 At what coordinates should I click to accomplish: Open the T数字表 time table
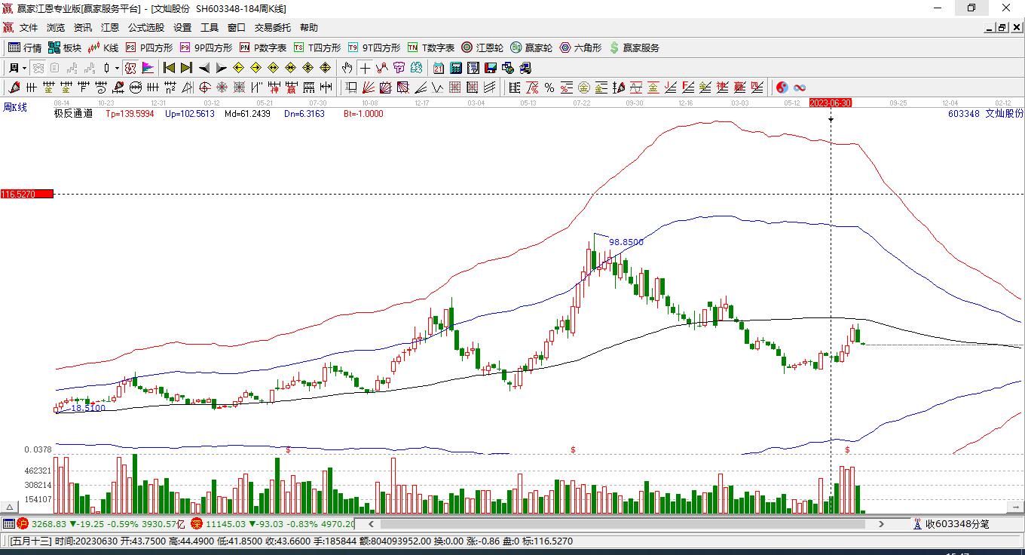coord(431,48)
